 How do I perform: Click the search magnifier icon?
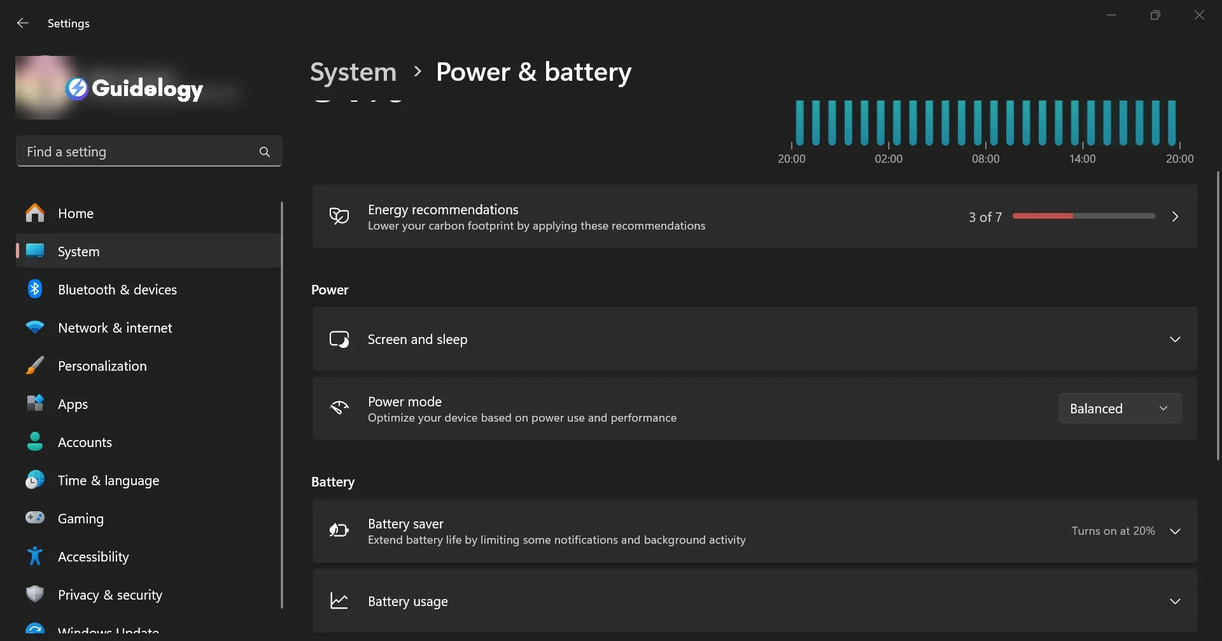(265, 152)
